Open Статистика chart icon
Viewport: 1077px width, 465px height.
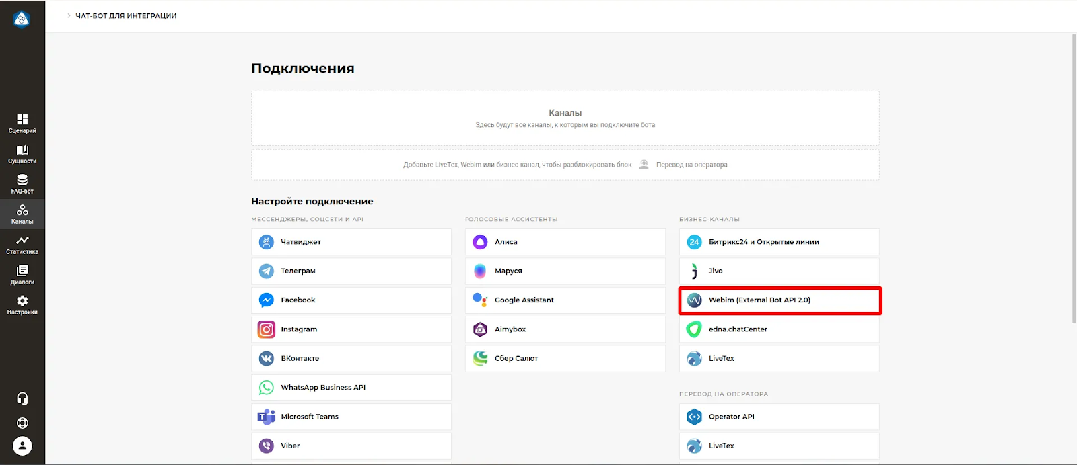coord(22,245)
